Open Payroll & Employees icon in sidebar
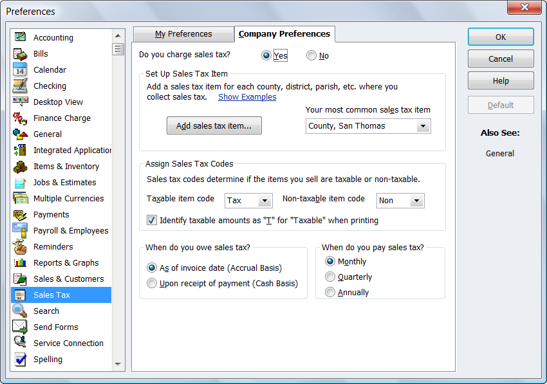This screenshot has height=384, width=547. coord(20,230)
